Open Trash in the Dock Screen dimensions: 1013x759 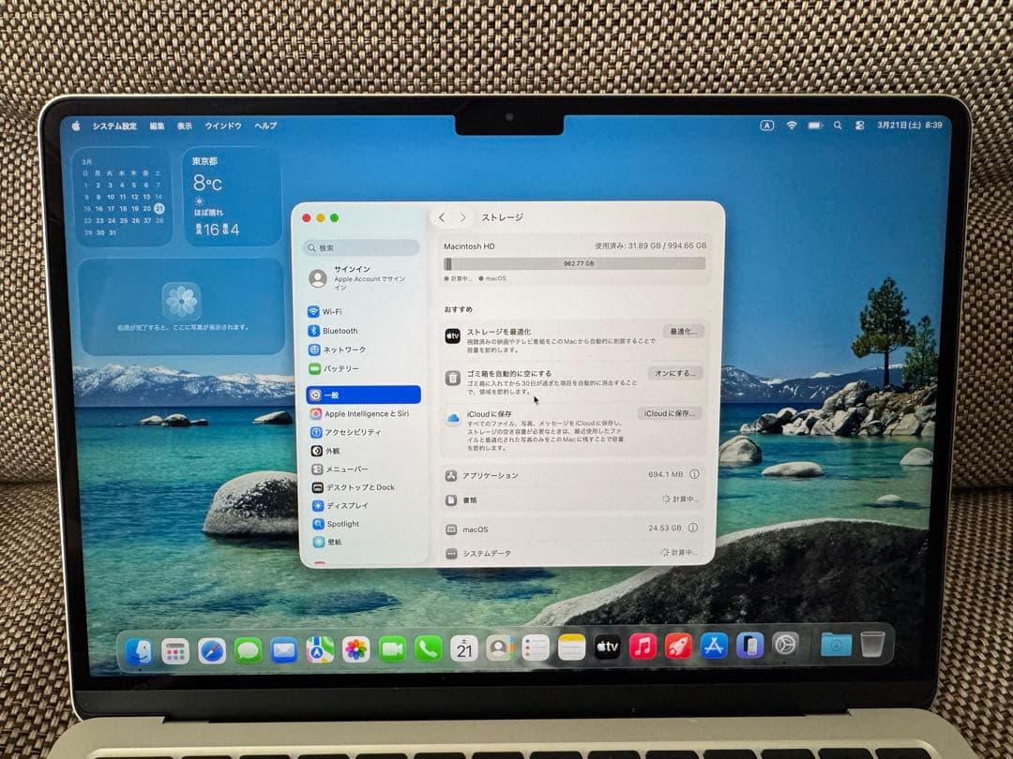pos(872,644)
